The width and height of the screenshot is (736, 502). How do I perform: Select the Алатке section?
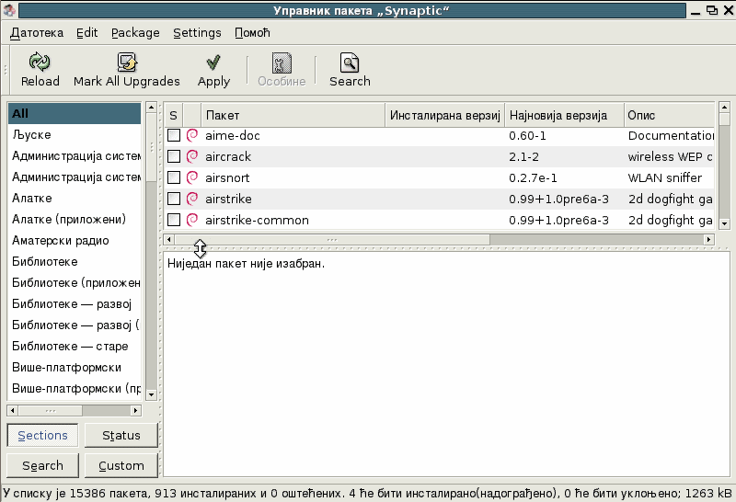(x=75, y=198)
